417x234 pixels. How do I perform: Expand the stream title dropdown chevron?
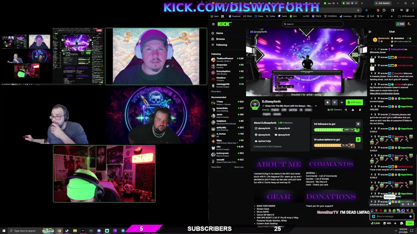point(316,106)
